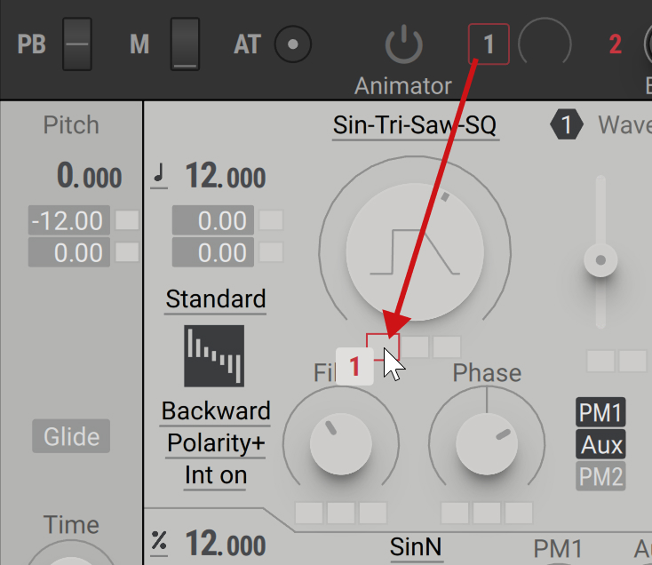Click the -12.00 pitch modulation field
The width and height of the screenshot is (652, 565).
[69, 220]
